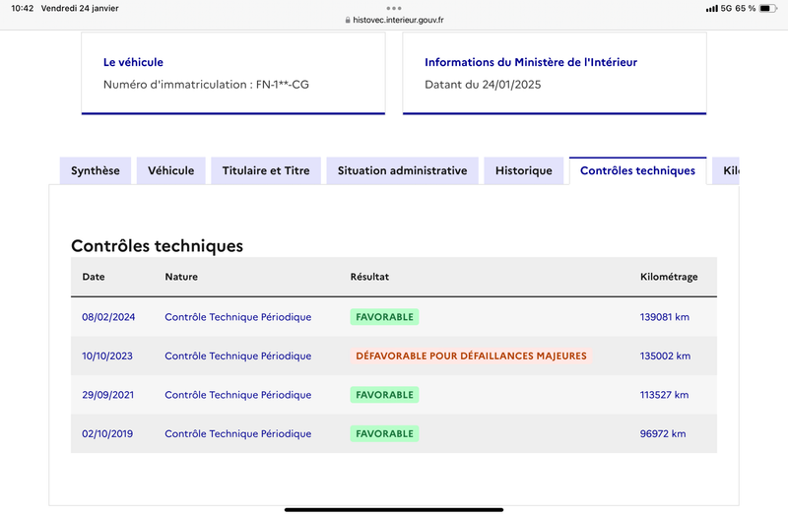Switch to the Véhicule tab
Viewport: 788px width, 517px height.
tap(170, 170)
